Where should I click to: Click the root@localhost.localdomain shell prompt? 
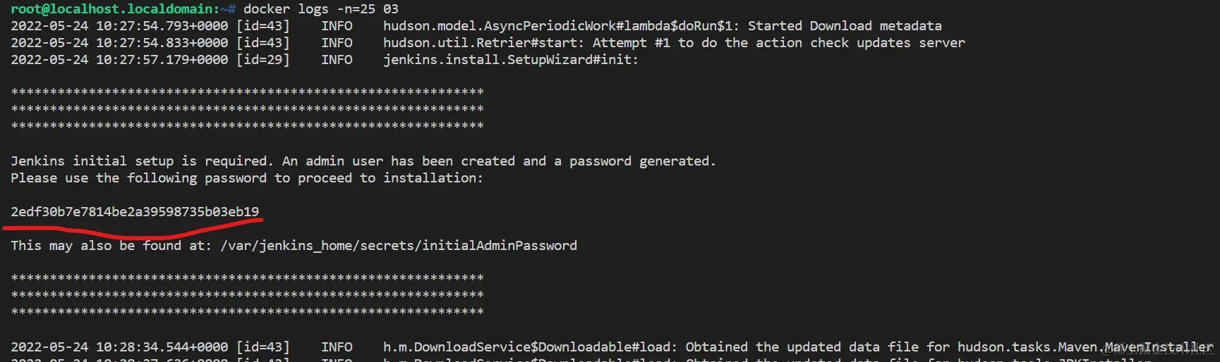click(x=114, y=9)
